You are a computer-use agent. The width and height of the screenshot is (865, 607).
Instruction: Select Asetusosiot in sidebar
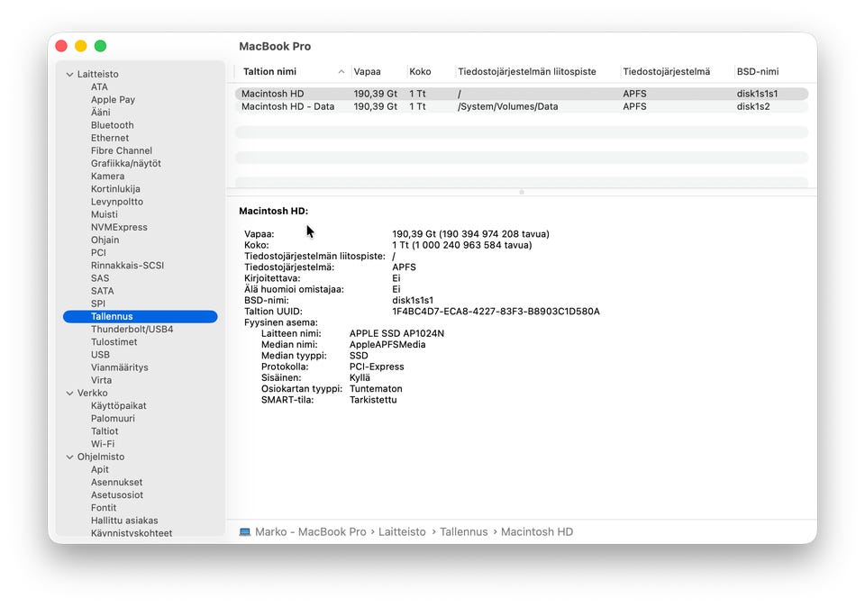coord(117,495)
